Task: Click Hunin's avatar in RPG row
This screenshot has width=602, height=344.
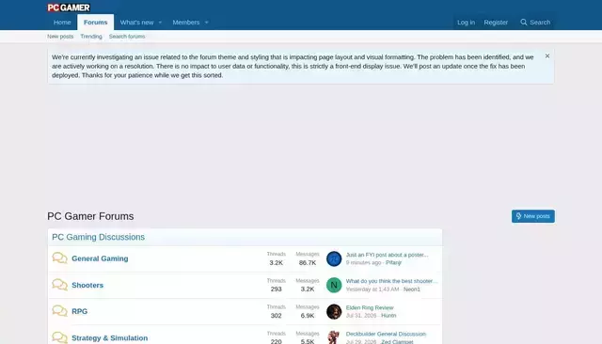Action: click(x=334, y=312)
